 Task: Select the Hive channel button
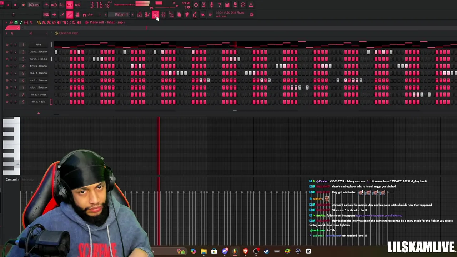[x=38, y=45]
